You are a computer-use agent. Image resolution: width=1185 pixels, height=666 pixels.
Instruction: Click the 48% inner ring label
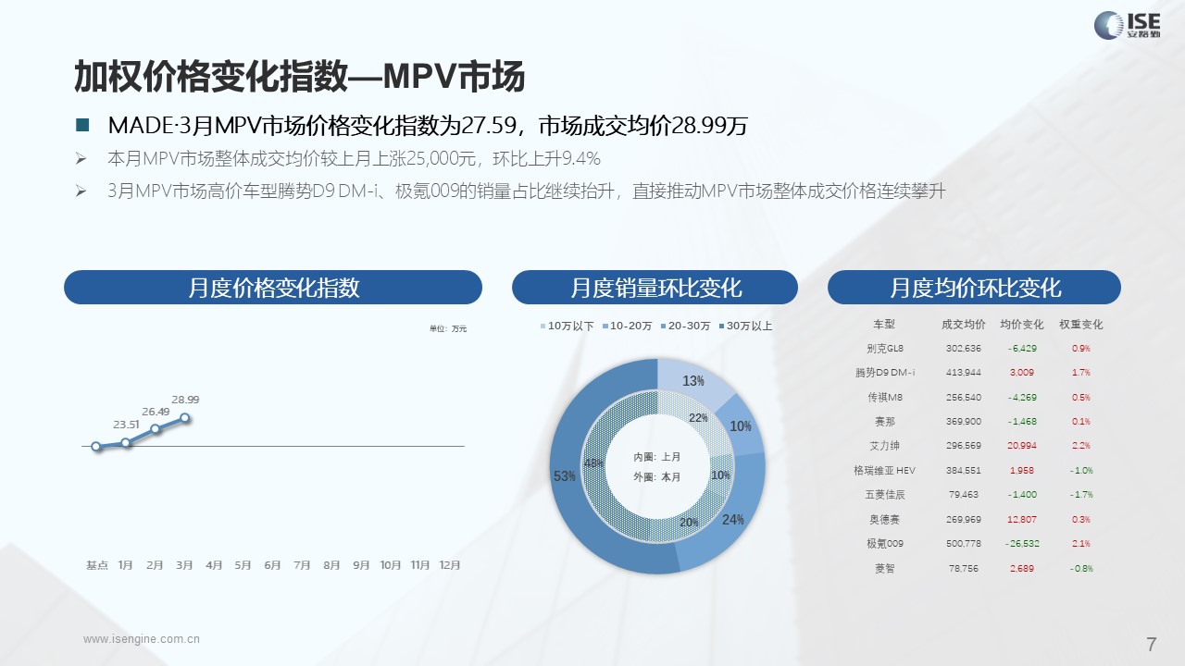pyautogui.click(x=593, y=462)
